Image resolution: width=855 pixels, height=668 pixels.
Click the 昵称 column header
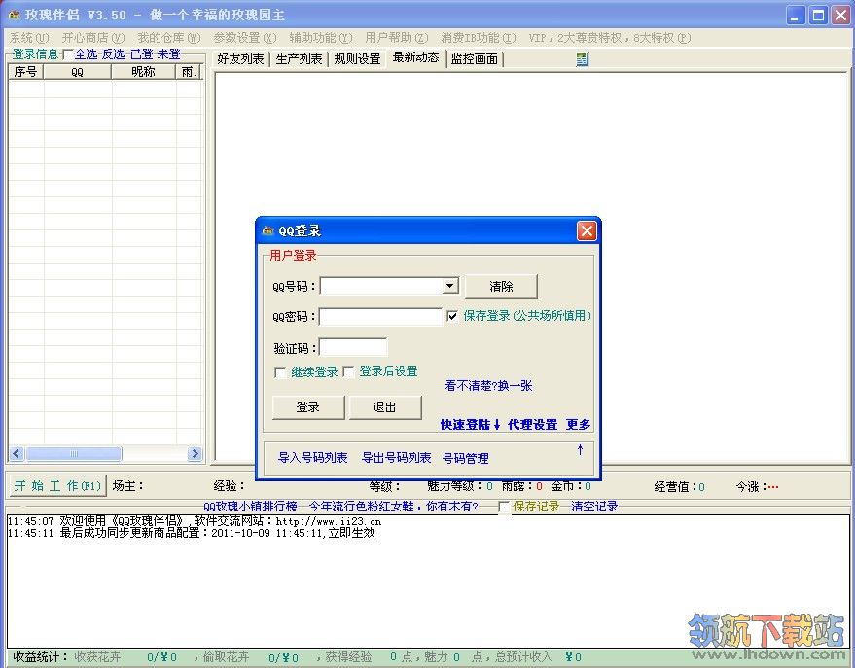(x=143, y=71)
